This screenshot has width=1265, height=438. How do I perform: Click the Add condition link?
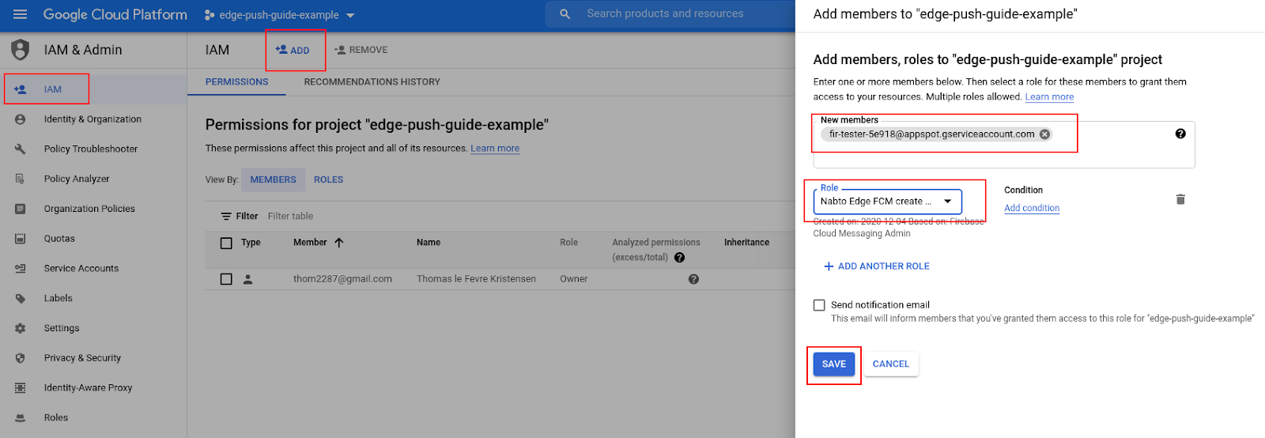pyautogui.click(x=1031, y=208)
